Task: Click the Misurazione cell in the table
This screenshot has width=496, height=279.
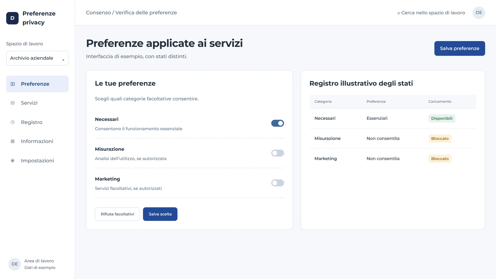Action: tap(327, 138)
